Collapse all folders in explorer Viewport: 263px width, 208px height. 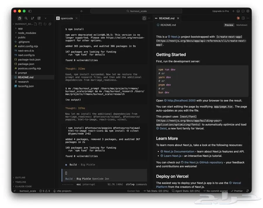[50, 24]
